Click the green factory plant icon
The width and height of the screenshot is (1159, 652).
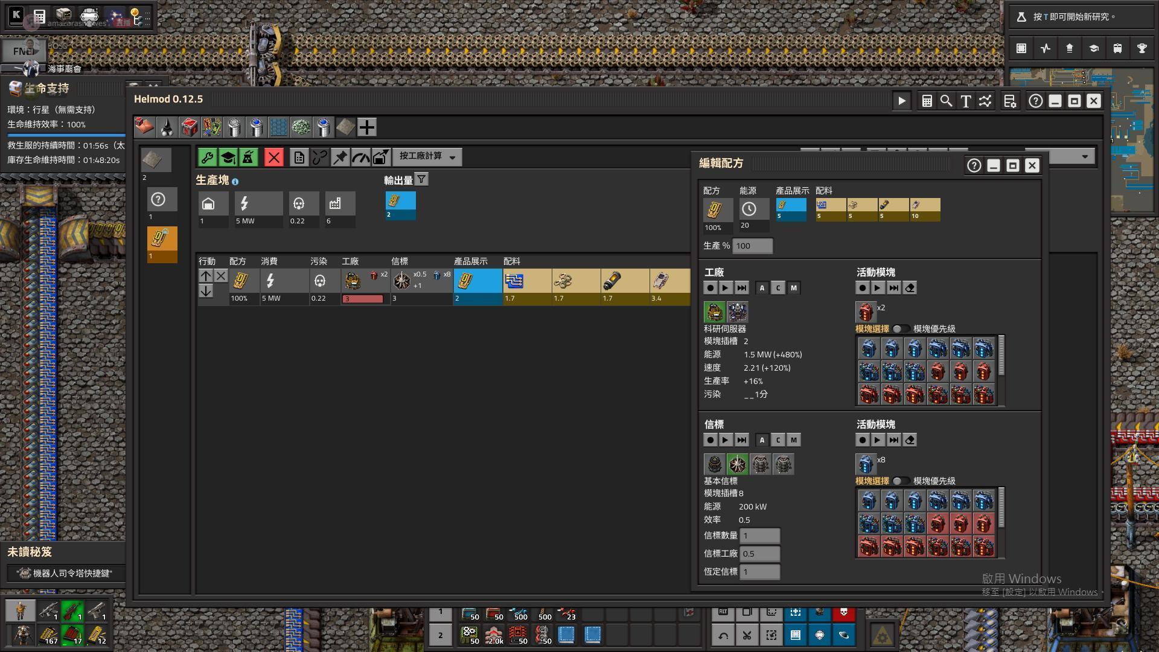click(x=247, y=158)
